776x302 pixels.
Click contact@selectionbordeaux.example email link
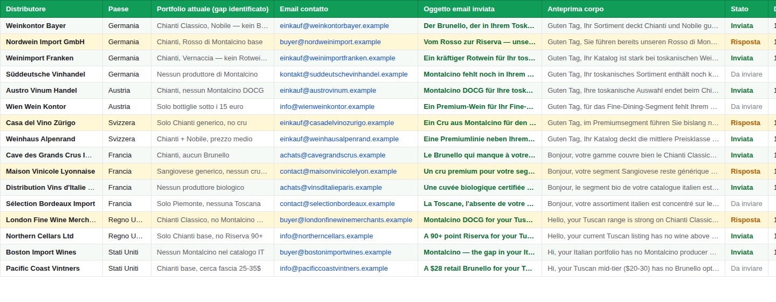pos(337,204)
